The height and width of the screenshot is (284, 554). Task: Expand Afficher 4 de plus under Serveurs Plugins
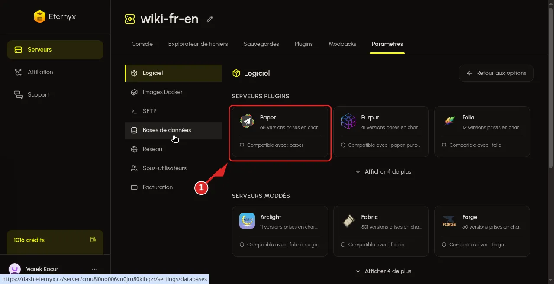[383, 172]
